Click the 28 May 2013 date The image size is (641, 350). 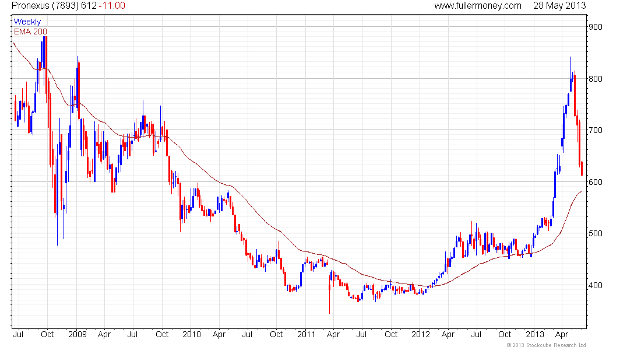[x=559, y=6]
